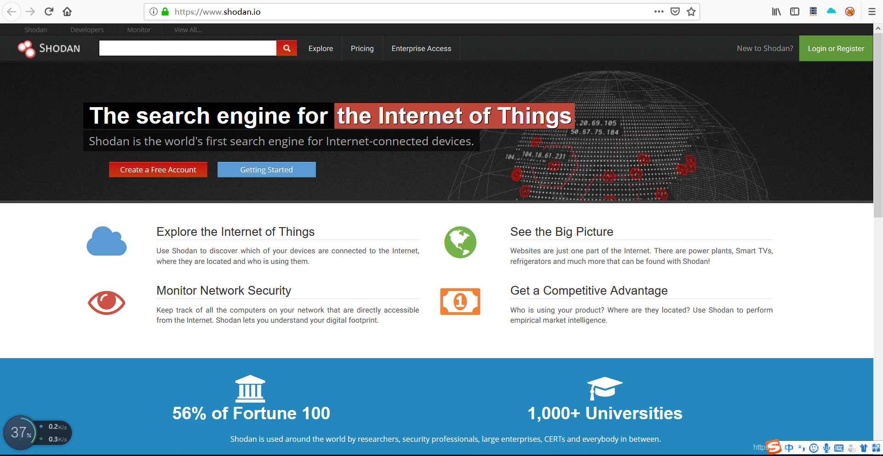This screenshot has height=456, width=883.
Task: Click the hero headline the Internet of Things
Action: coord(454,116)
